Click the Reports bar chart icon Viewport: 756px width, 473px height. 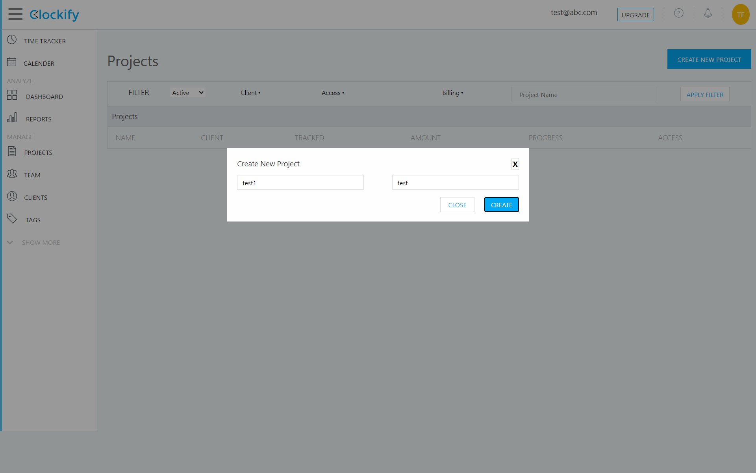pos(12,117)
